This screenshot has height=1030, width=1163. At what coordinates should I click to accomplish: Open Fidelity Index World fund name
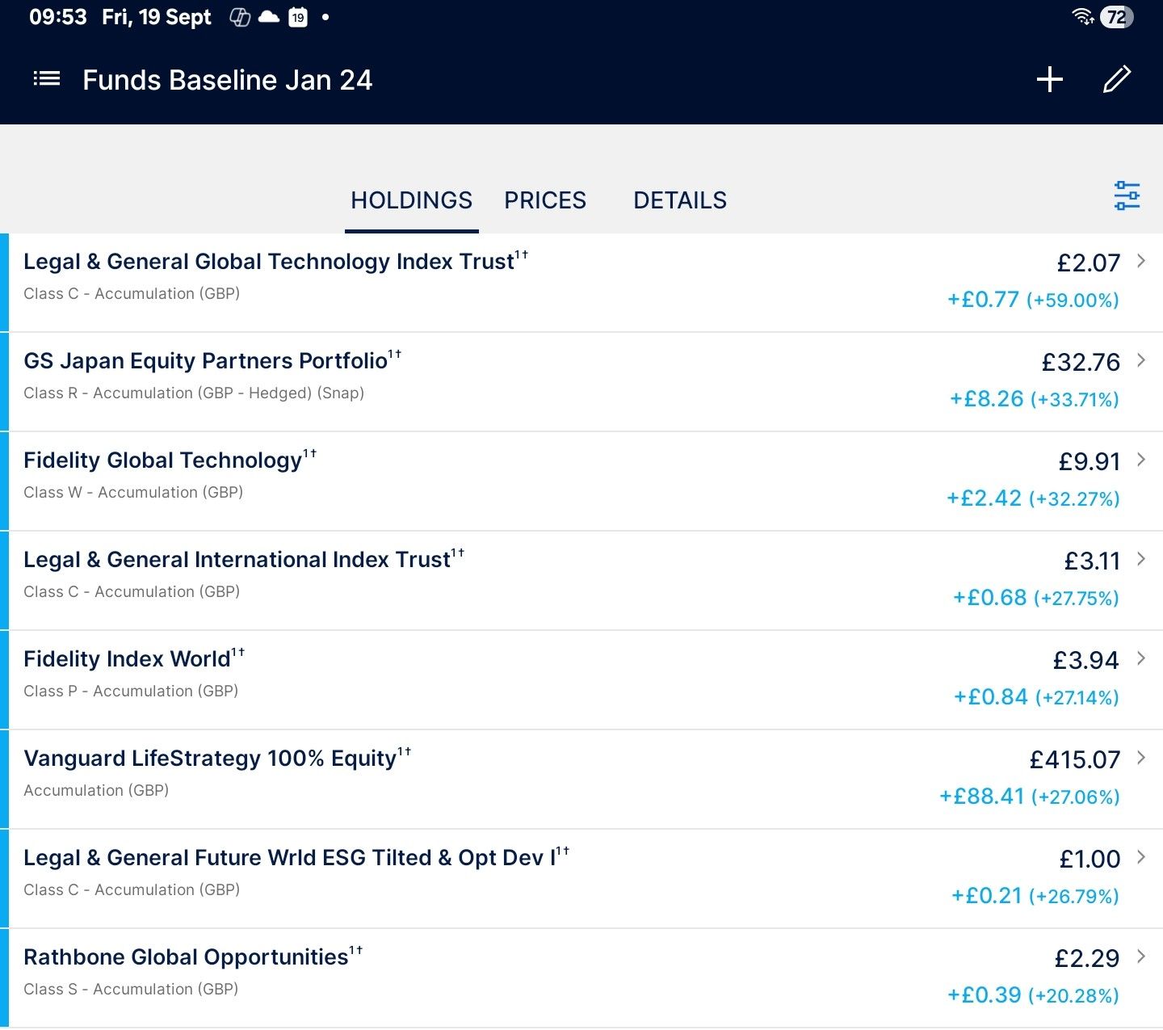[127, 659]
